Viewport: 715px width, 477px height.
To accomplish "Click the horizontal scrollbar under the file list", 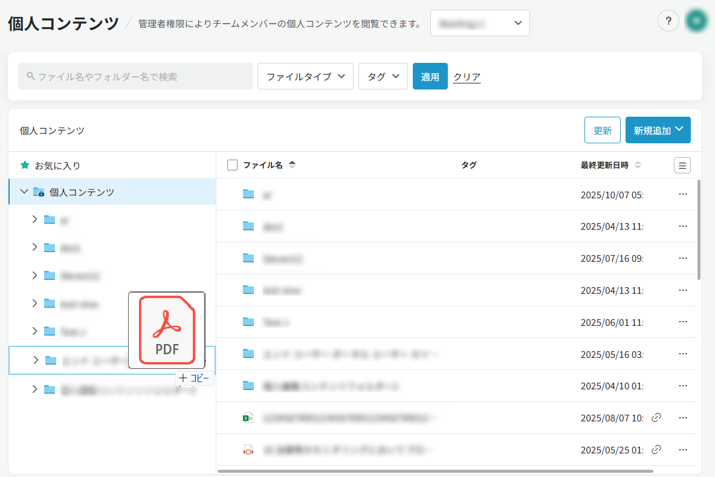I will 436,471.
